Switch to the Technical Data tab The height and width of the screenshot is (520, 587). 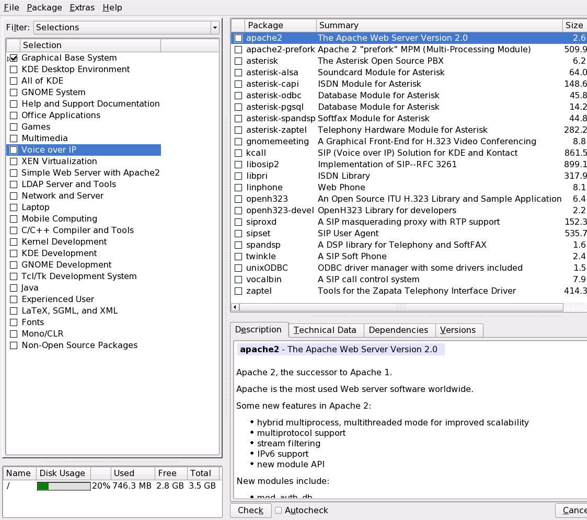pyautogui.click(x=325, y=330)
